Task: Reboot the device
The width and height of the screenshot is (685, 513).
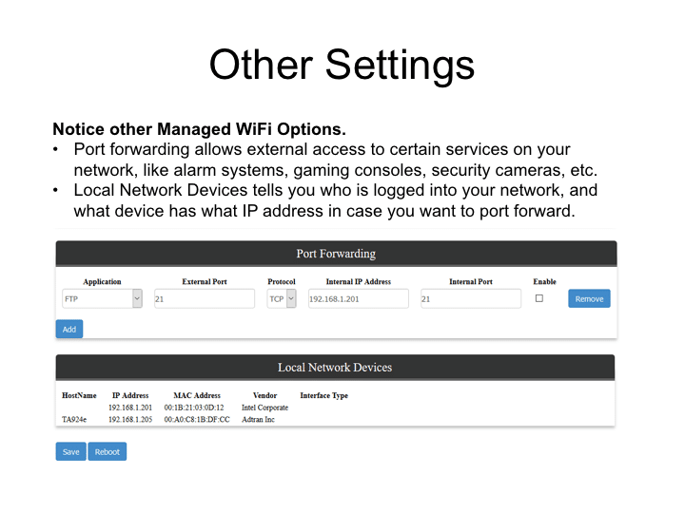Action: tap(107, 451)
